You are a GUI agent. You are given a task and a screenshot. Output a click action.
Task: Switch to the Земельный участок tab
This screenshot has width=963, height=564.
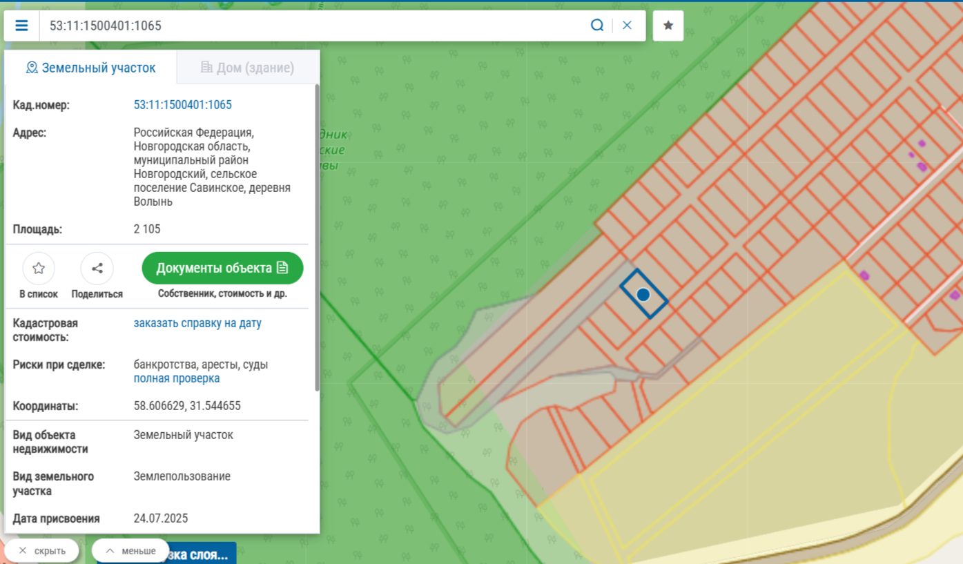[90, 68]
